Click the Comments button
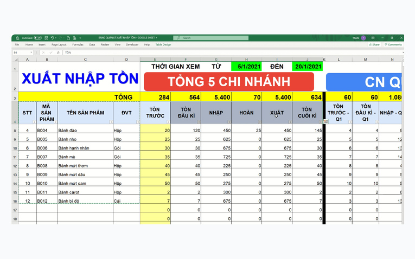The height and width of the screenshot is (259, 415). click(x=393, y=44)
